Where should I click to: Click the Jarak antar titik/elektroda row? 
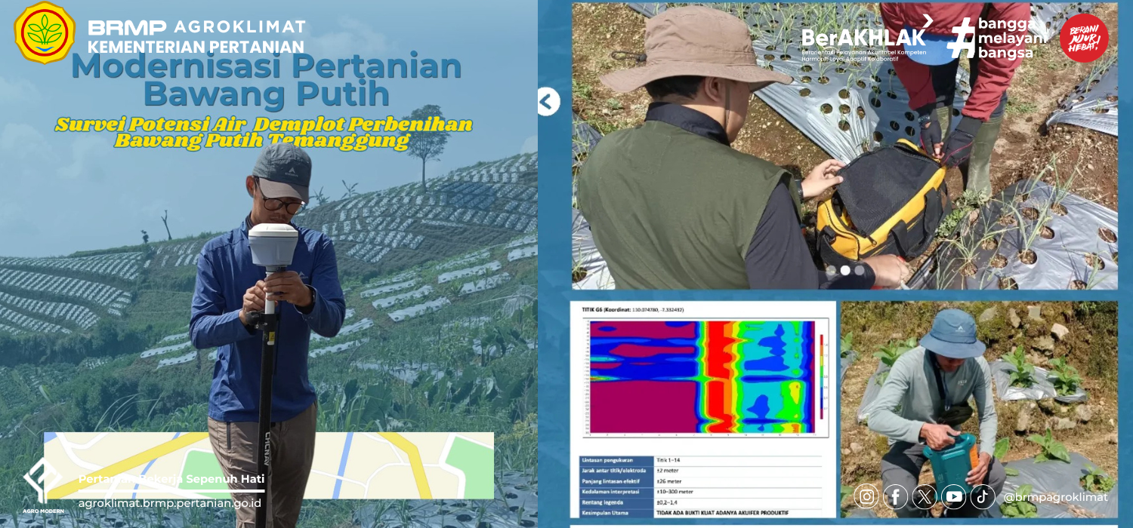tap(701, 471)
